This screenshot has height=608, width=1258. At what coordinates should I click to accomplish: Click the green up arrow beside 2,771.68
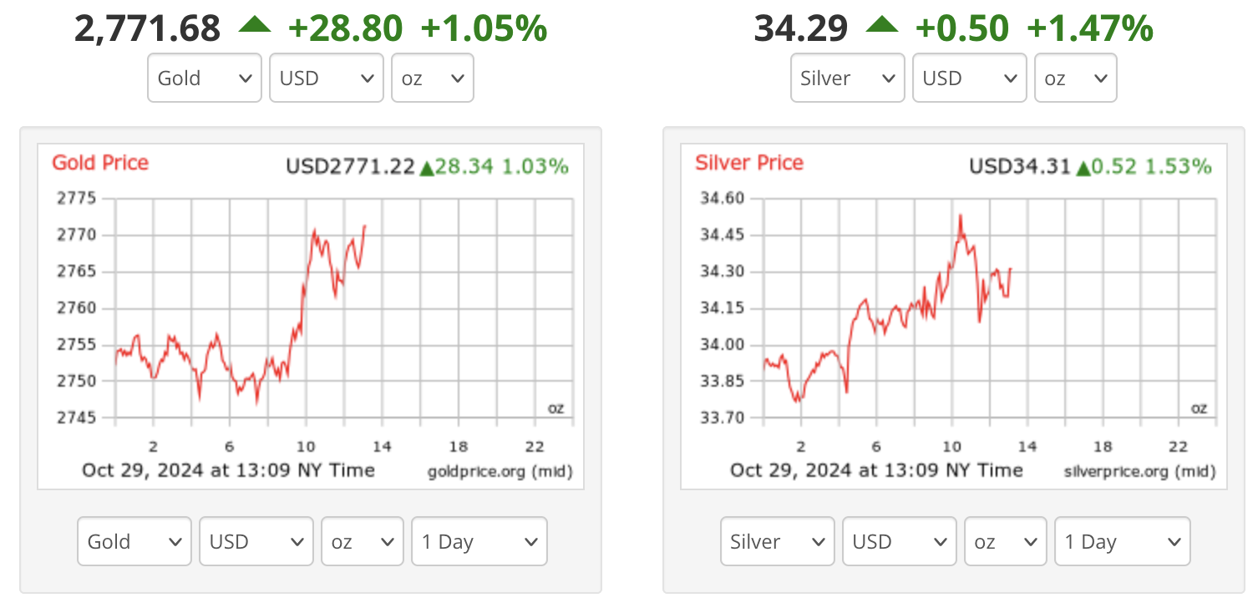click(x=255, y=25)
